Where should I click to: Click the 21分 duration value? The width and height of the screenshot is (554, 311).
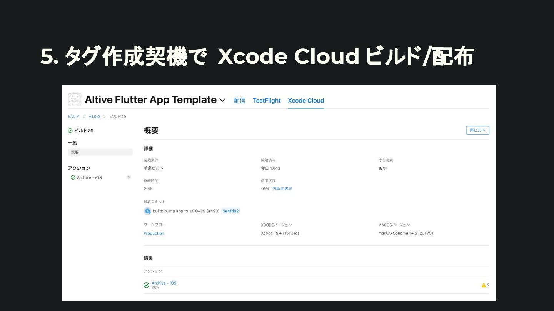coord(147,189)
